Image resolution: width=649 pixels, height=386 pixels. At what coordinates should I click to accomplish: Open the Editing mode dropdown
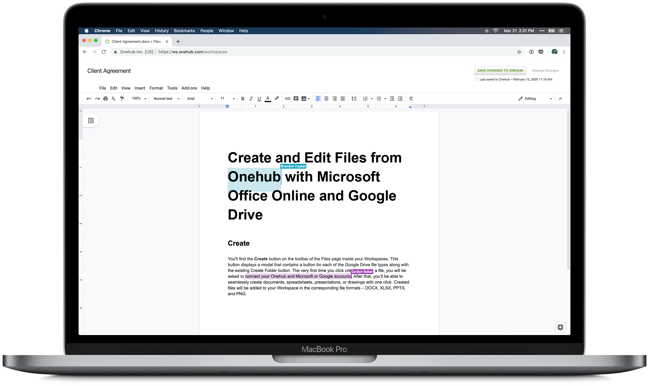pos(535,99)
